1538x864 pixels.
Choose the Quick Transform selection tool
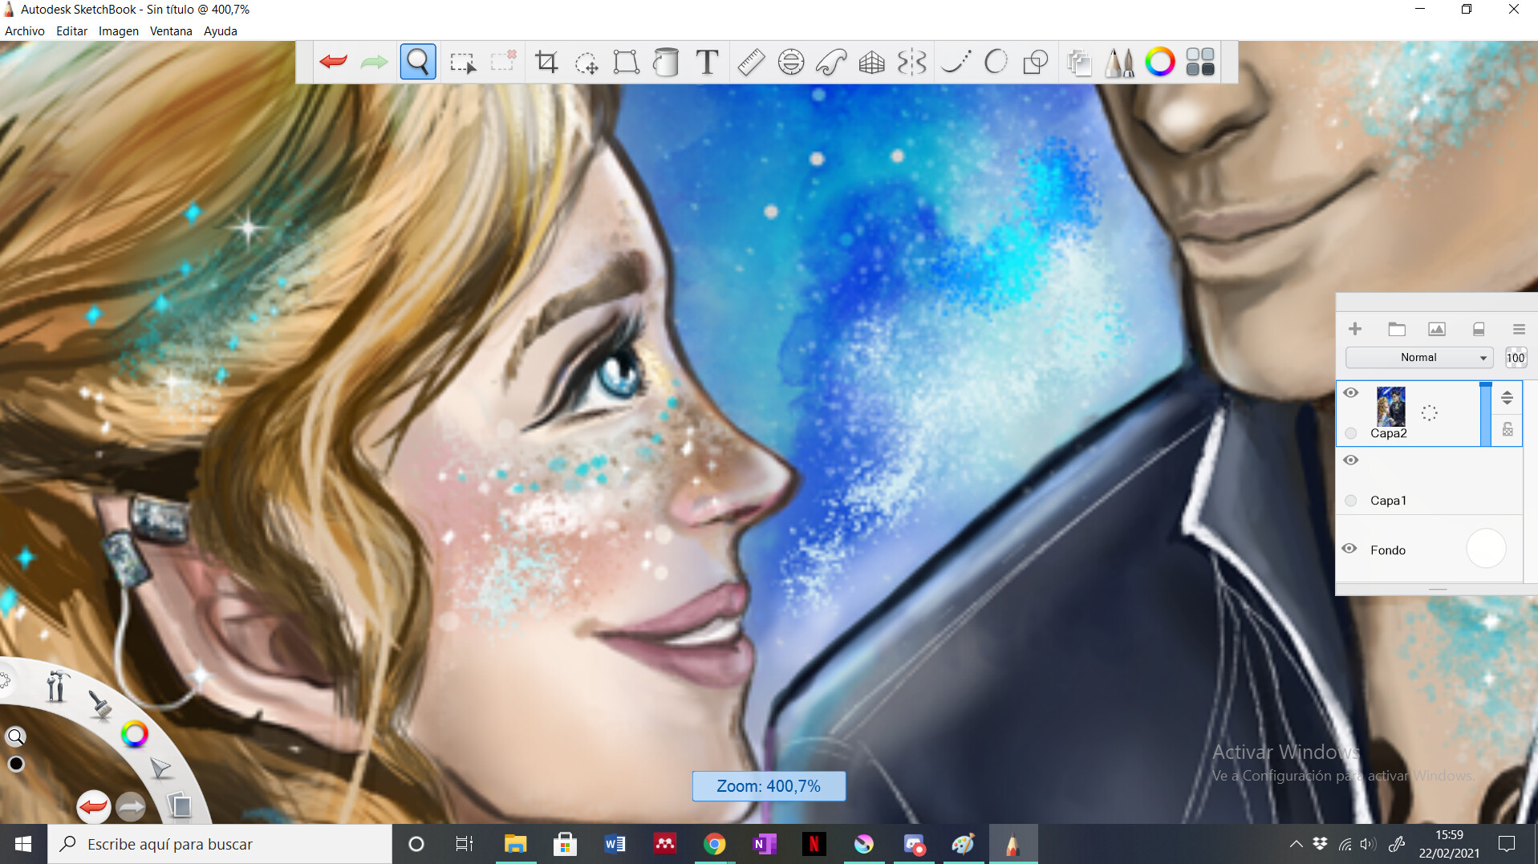504,62
